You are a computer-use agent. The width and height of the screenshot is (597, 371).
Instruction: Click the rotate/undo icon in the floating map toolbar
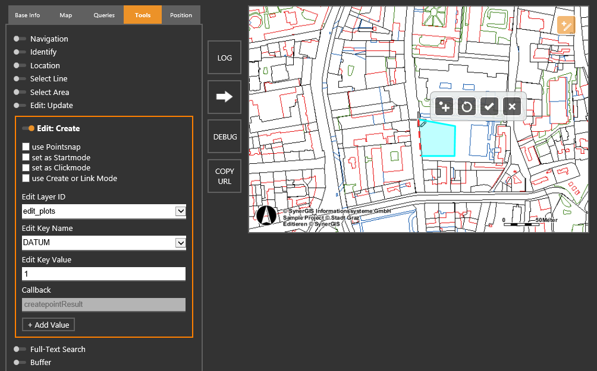[466, 106]
